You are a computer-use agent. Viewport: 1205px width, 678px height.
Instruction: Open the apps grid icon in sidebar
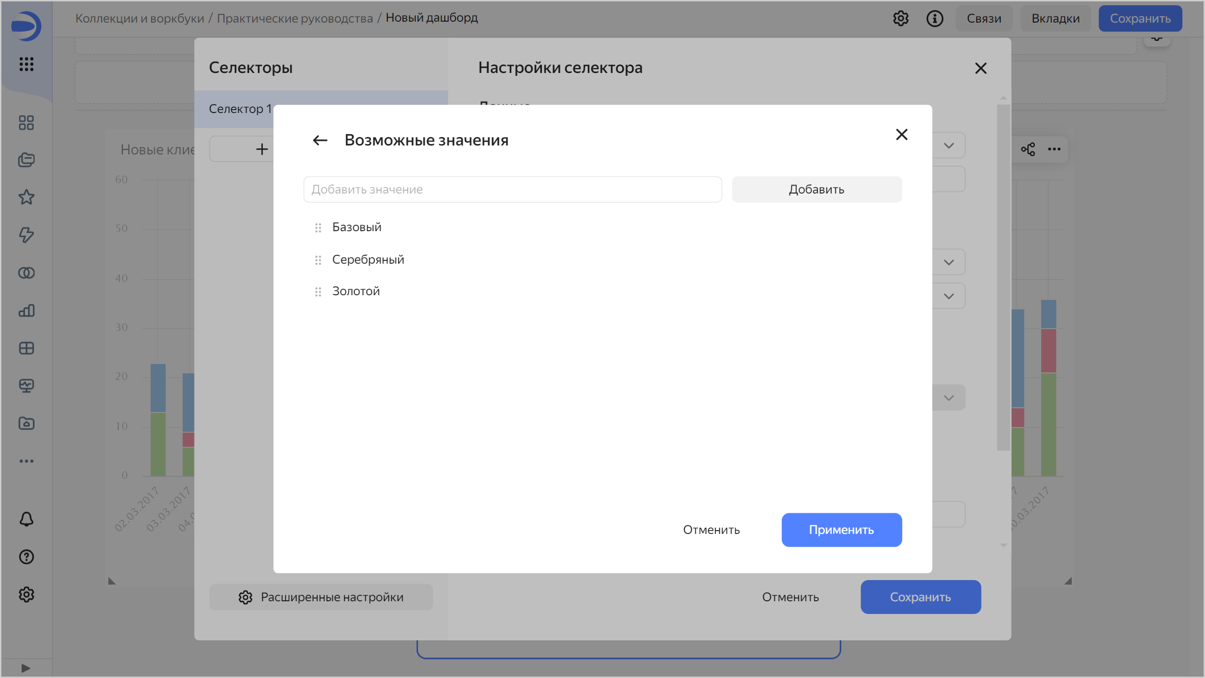(26, 64)
